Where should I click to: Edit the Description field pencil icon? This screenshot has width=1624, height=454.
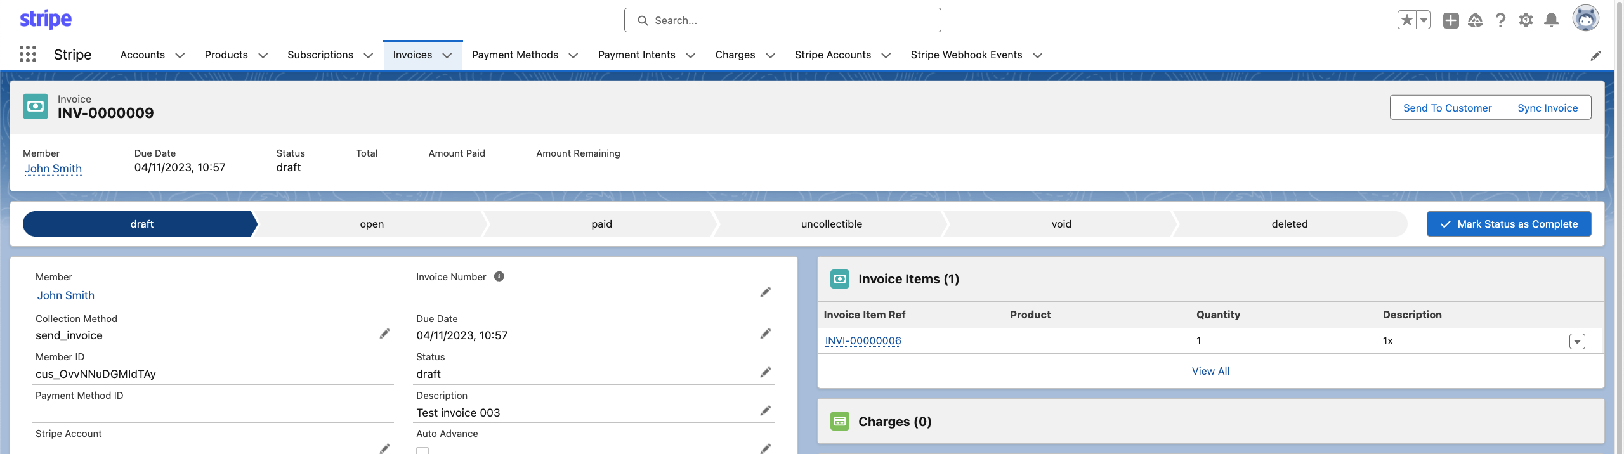tap(766, 412)
